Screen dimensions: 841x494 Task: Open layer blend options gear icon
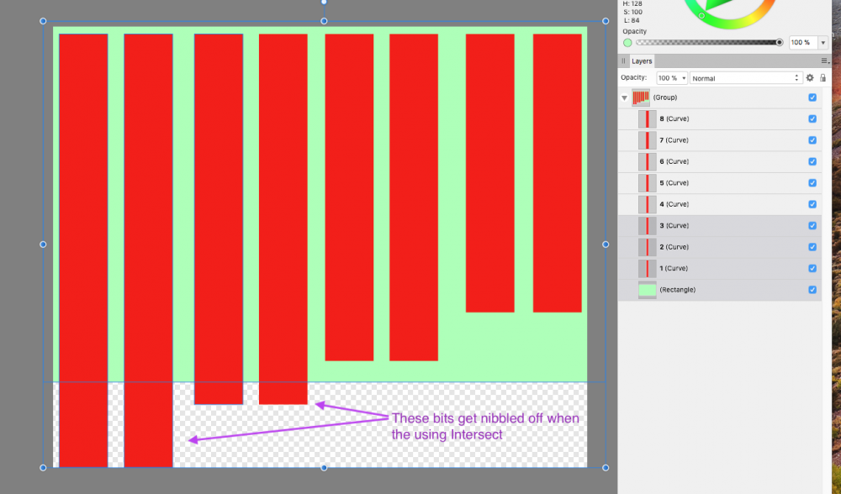point(810,77)
